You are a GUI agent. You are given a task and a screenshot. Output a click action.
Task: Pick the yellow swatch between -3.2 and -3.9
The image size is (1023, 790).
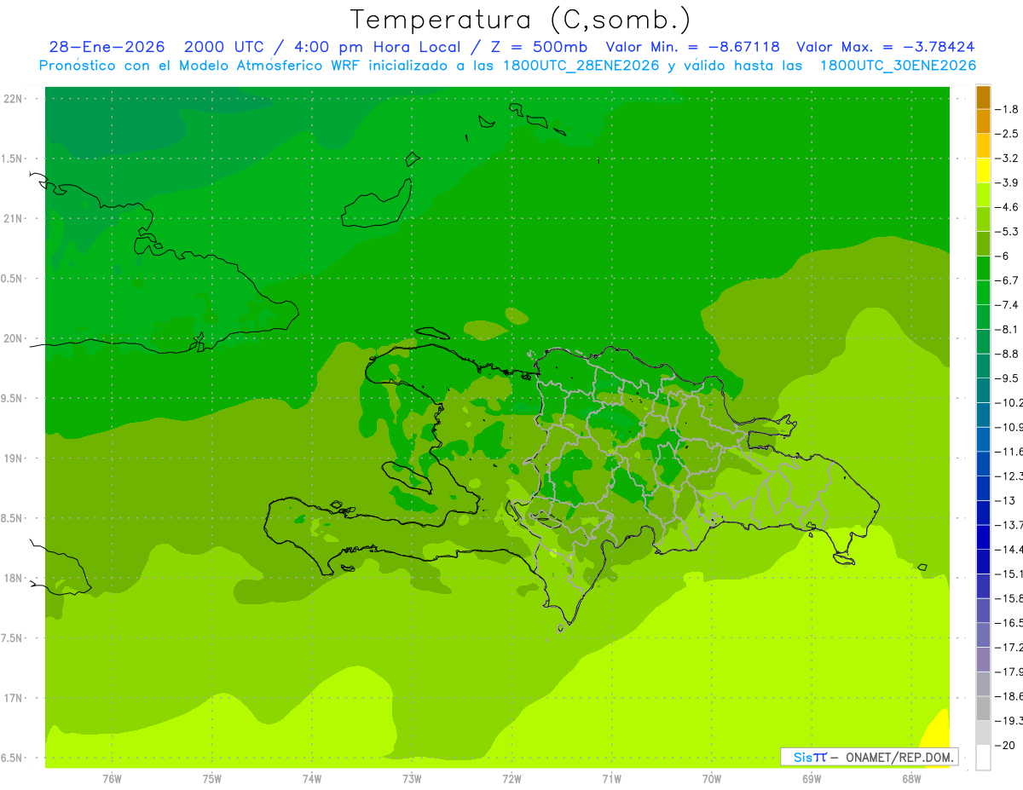click(983, 170)
